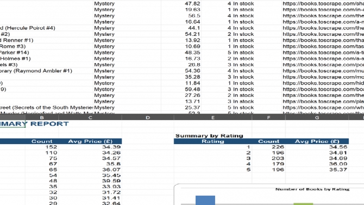
Task: Select price cell 10.69
Action: pyautogui.click(x=181, y=46)
